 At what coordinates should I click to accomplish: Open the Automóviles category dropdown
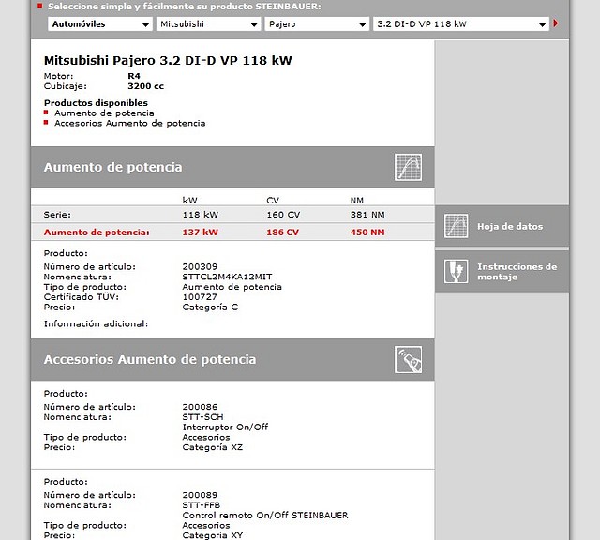pos(100,24)
